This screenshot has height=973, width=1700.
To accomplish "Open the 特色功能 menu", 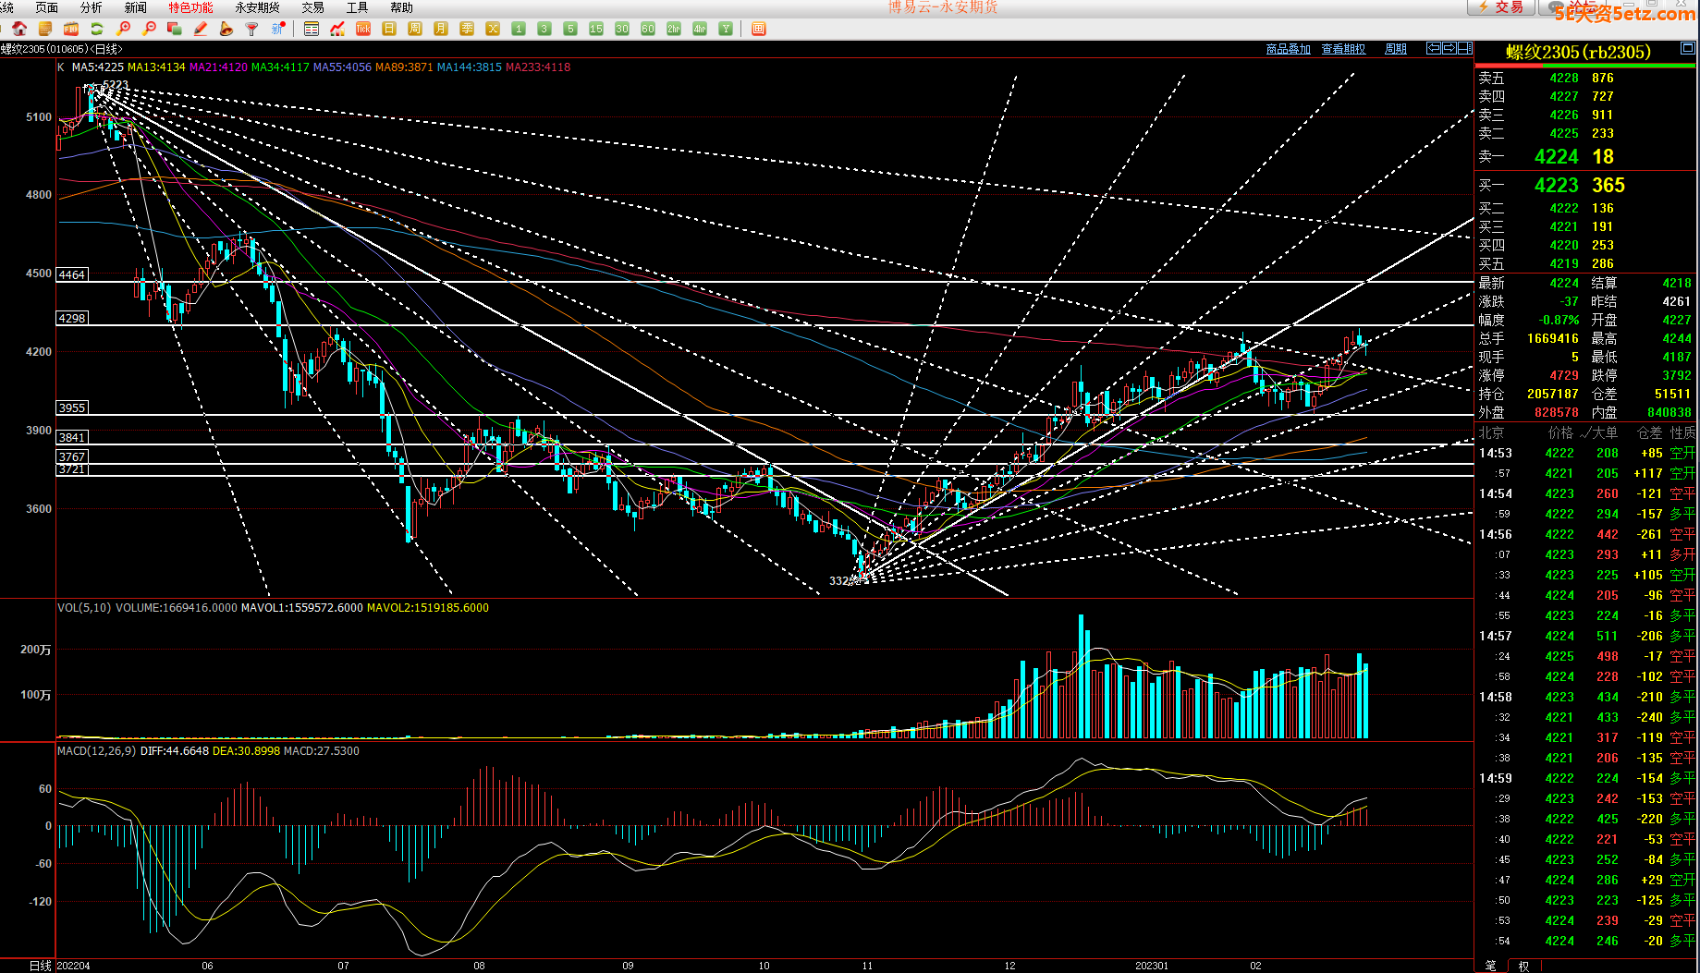I will pyautogui.click(x=190, y=7).
